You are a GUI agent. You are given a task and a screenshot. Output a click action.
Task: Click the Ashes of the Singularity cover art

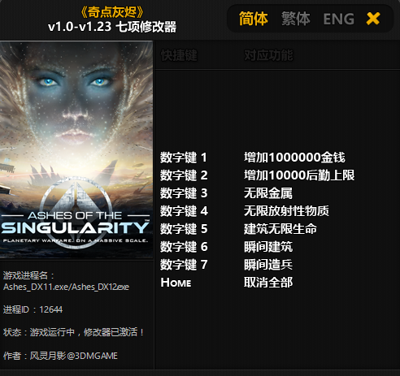pos(76,149)
